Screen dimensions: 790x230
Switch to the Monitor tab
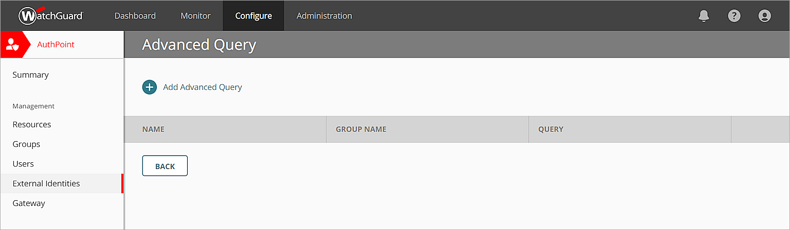pyautogui.click(x=195, y=16)
